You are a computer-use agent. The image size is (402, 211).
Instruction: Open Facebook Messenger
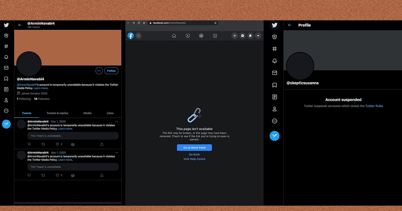(243, 36)
